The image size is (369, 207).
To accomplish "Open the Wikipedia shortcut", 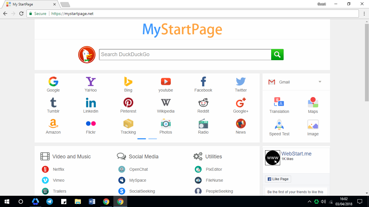I will 166,102.
